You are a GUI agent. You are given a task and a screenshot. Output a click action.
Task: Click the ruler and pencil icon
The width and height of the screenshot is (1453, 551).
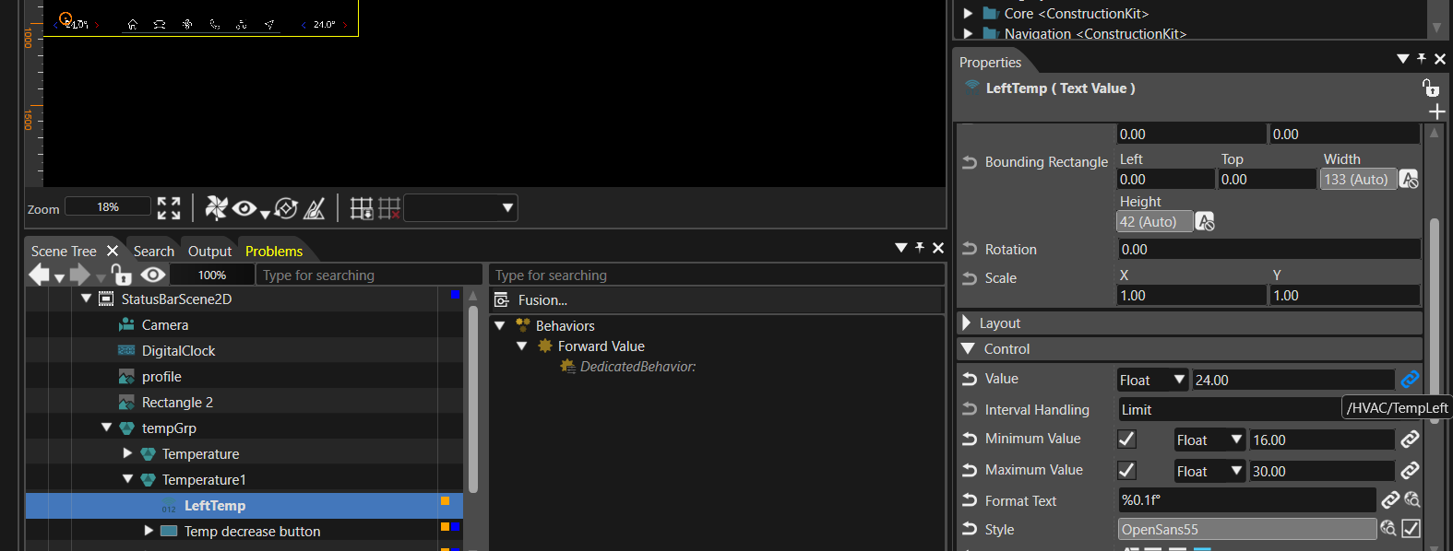[x=315, y=209]
